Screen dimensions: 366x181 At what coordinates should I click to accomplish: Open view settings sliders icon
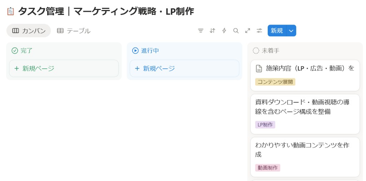tap(259, 31)
